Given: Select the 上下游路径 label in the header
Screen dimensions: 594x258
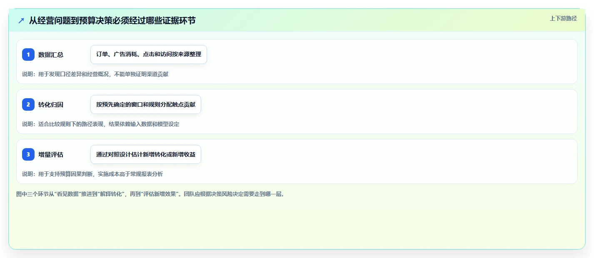Looking at the screenshot, I should click(x=563, y=18).
